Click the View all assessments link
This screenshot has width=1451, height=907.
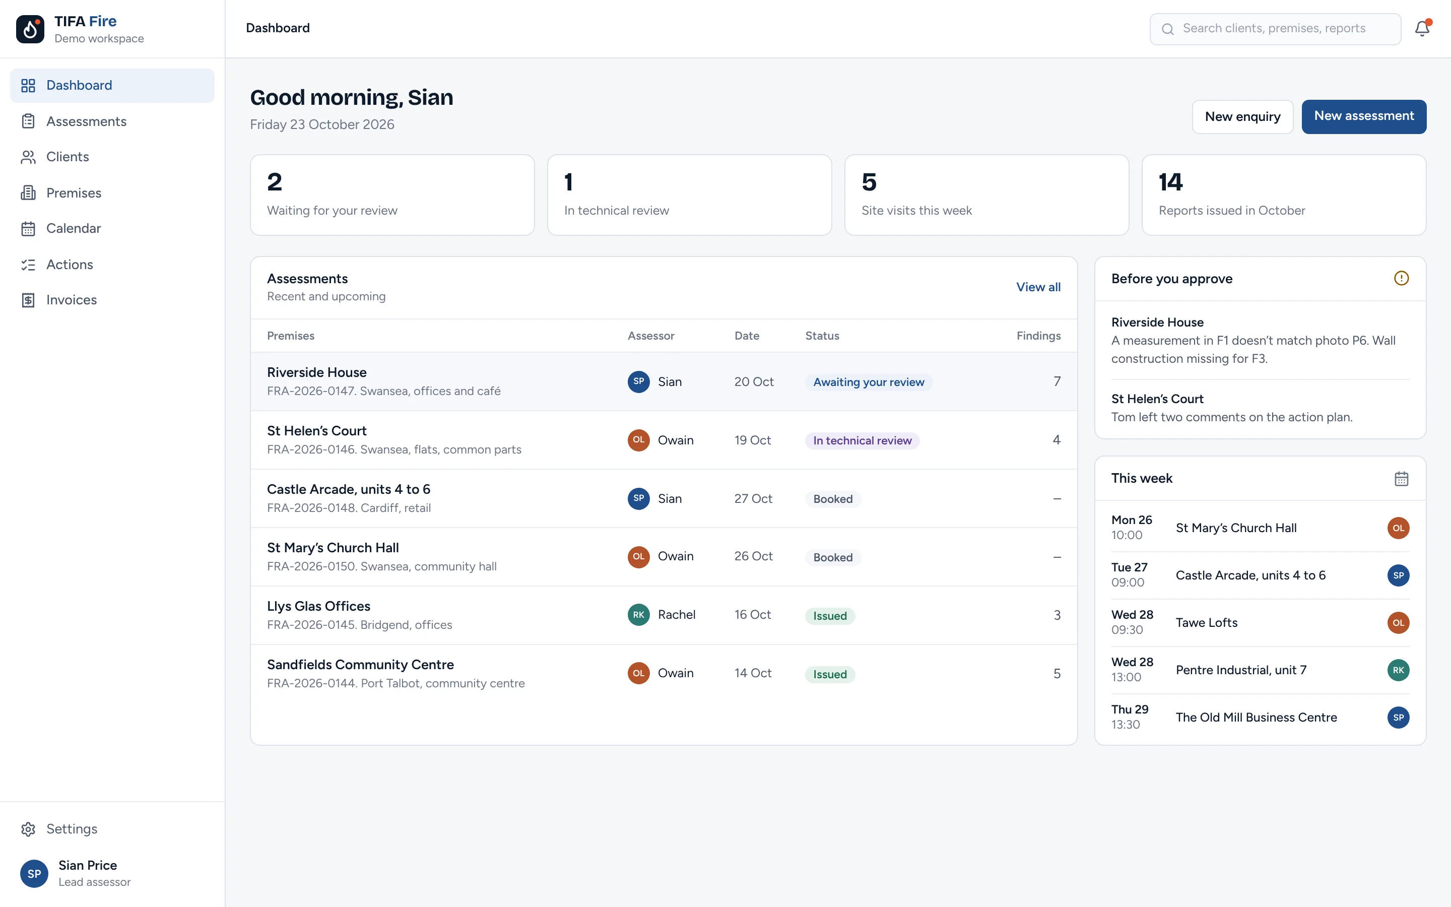1038,287
